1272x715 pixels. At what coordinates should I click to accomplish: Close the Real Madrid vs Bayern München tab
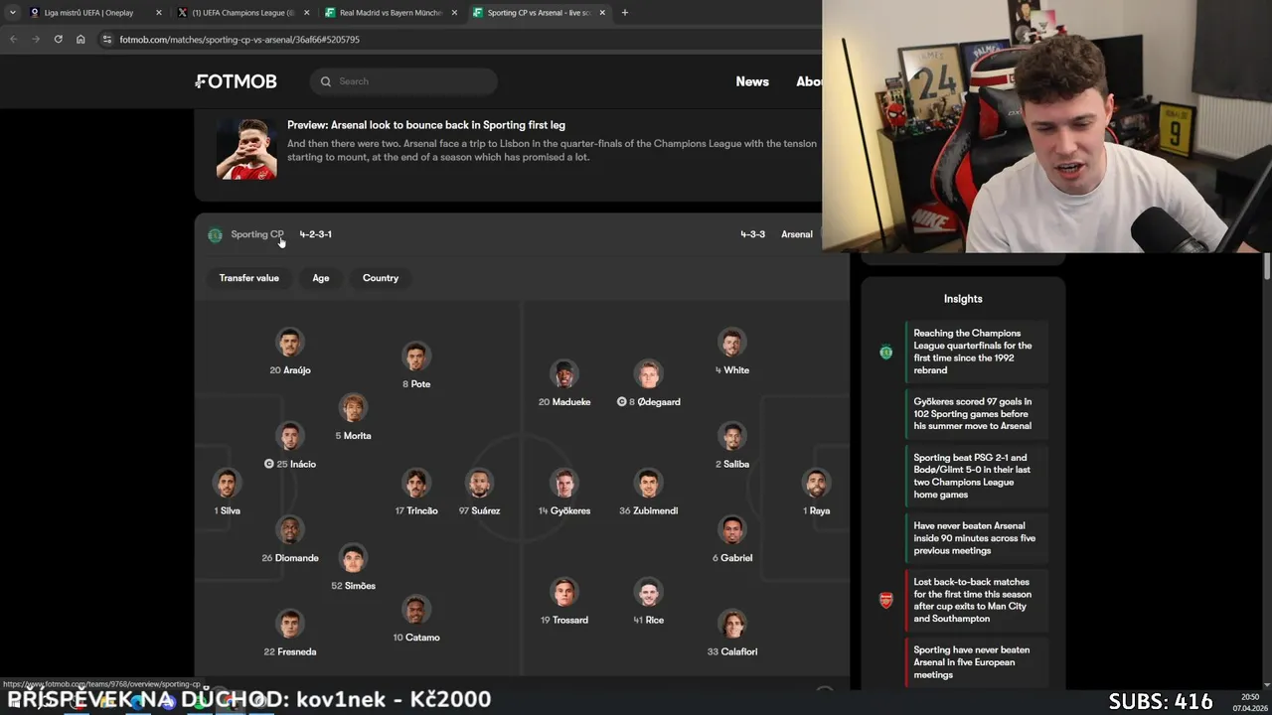(454, 13)
